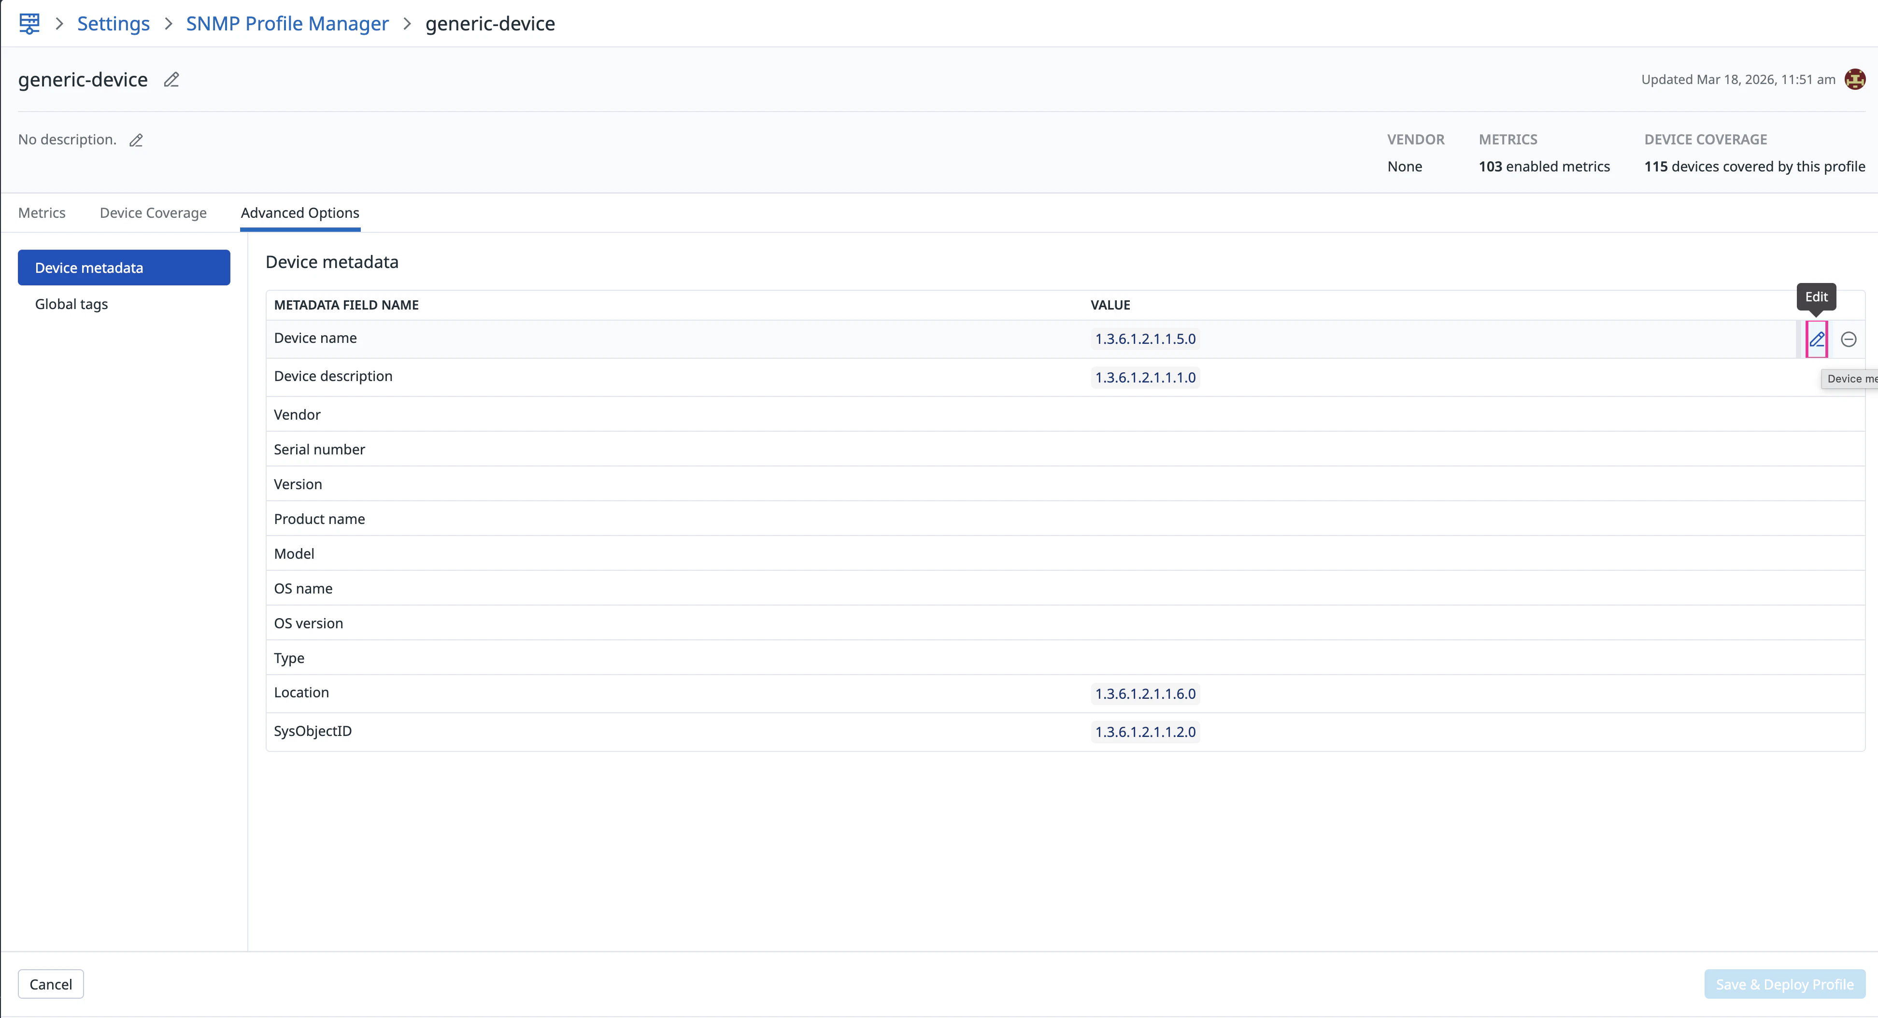Screen dimensions: 1878x1018
Task: Click the Serial number metadata row
Action: pyautogui.click(x=319, y=450)
